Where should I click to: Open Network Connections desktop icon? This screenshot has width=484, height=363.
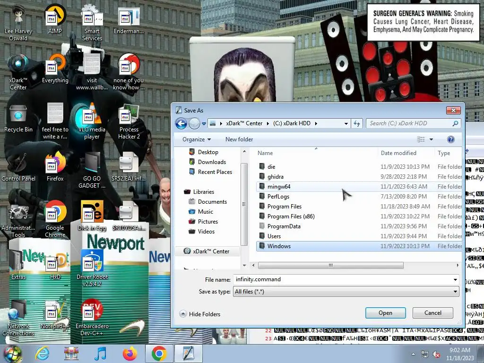pyautogui.click(x=18, y=317)
